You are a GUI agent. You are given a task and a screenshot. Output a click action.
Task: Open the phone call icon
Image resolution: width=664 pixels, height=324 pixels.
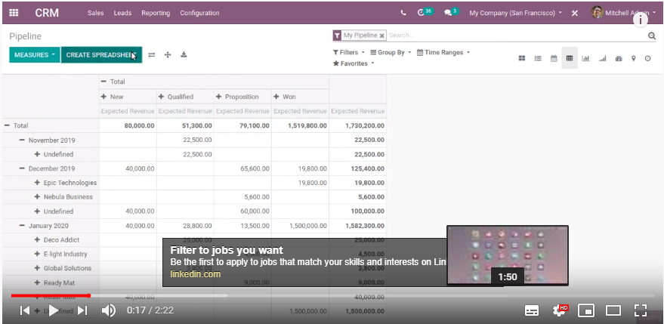click(403, 13)
